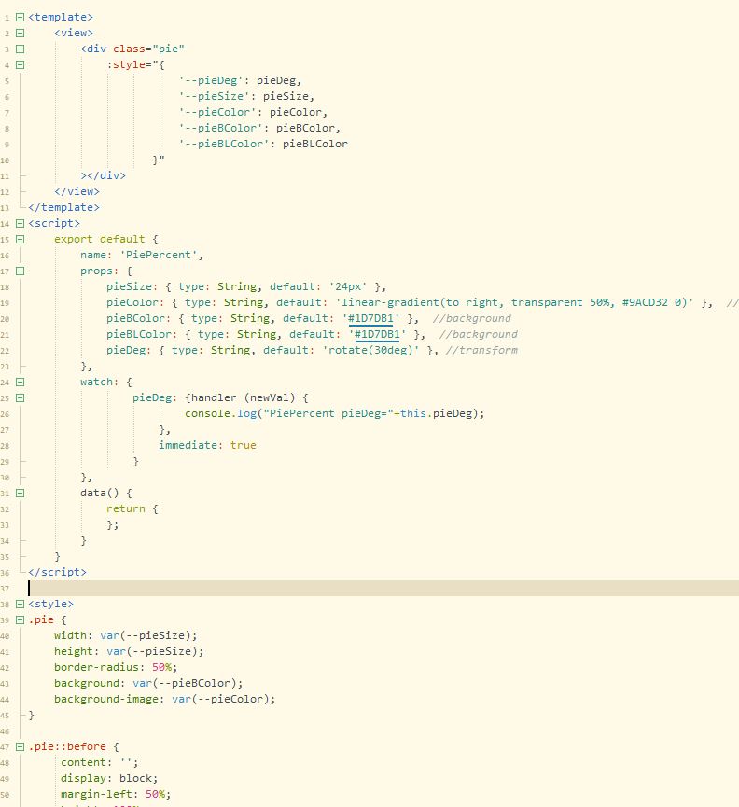Collapse the :style binding fold on line 4
The width and height of the screenshot is (739, 807).
[21, 65]
